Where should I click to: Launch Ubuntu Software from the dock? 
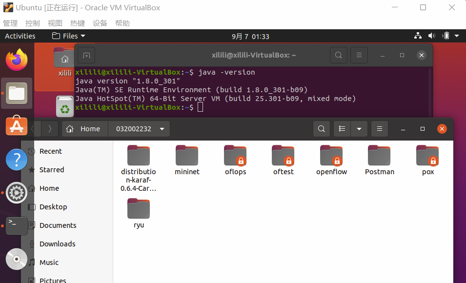pyautogui.click(x=17, y=125)
